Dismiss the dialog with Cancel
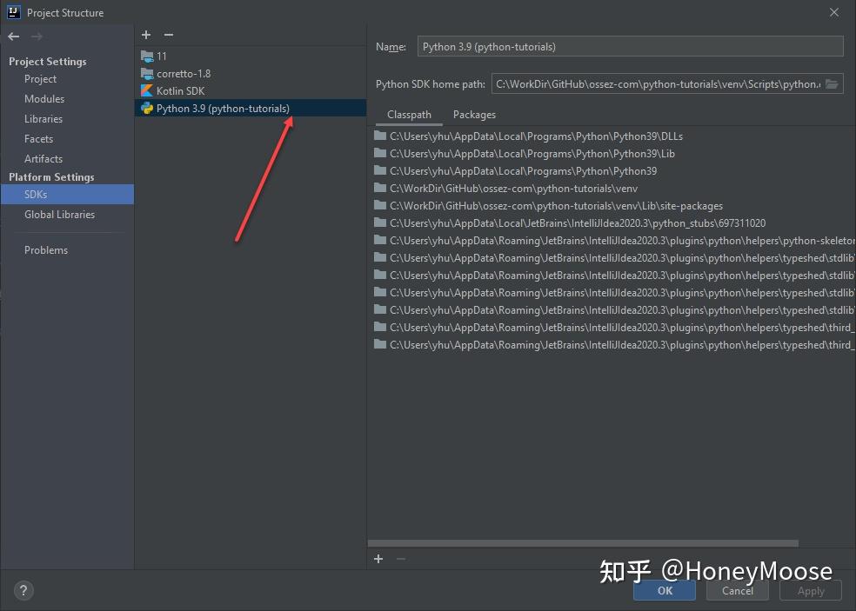The width and height of the screenshot is (856, 611). coord(737,590)
